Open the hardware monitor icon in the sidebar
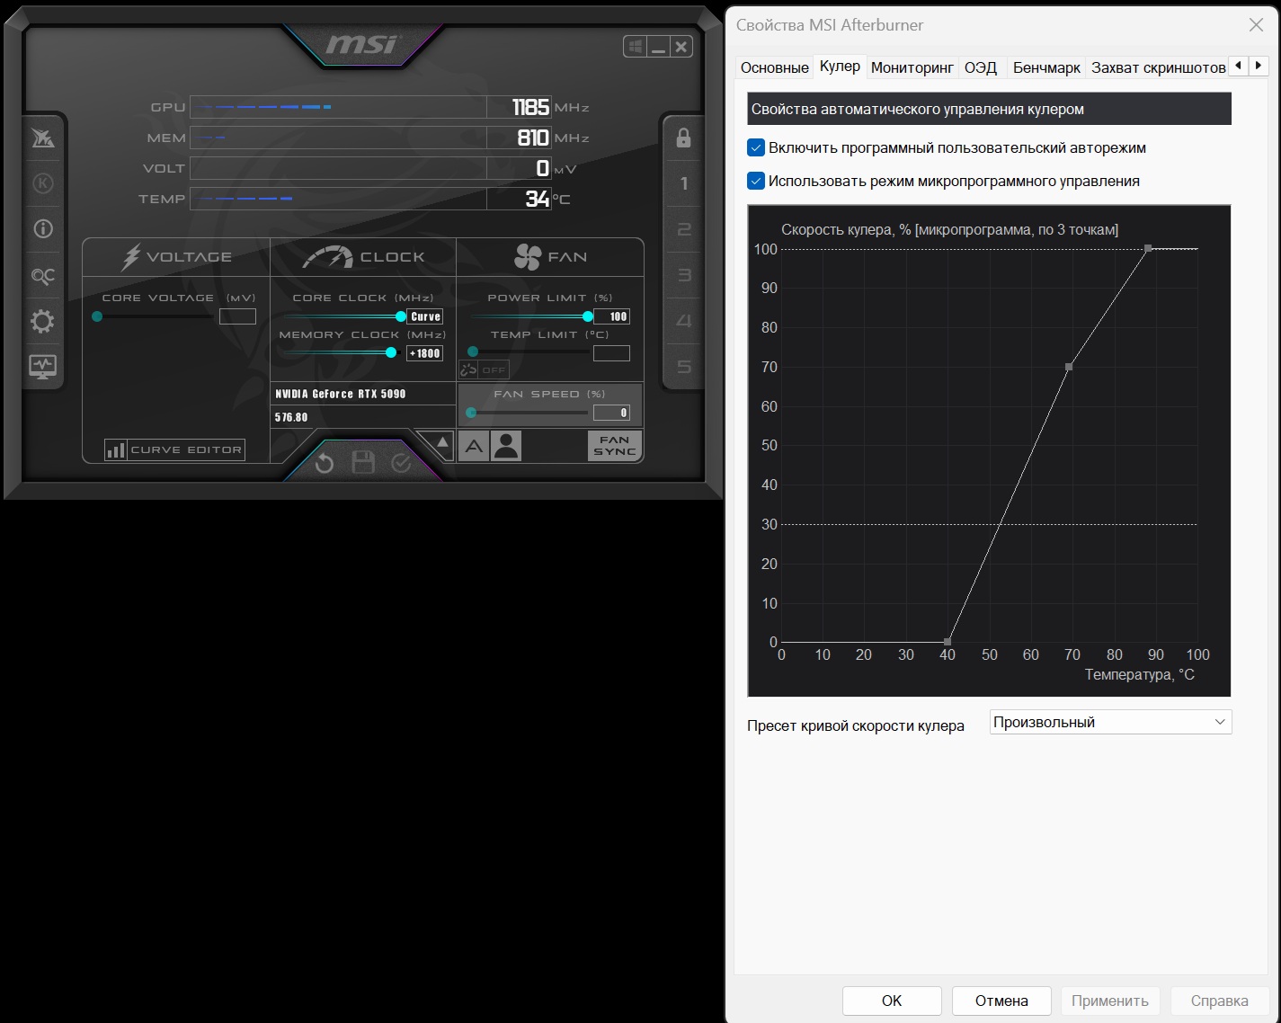The height and width of the screenshot is (1023, 1281). click(42, 367)
